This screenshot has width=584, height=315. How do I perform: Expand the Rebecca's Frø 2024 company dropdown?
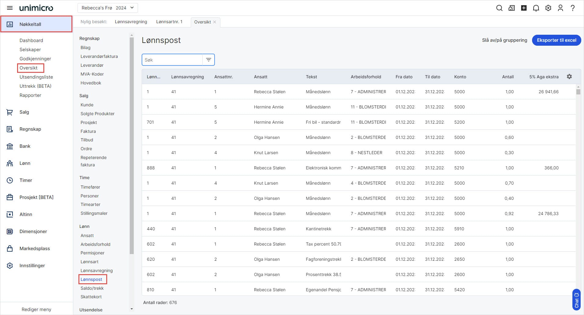tap(107, 8)
